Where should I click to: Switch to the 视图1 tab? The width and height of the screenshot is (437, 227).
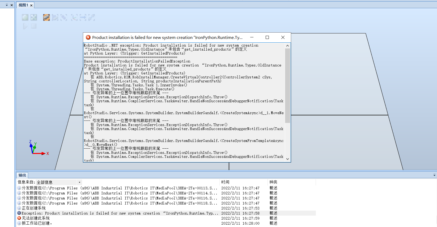click(23, 5)
